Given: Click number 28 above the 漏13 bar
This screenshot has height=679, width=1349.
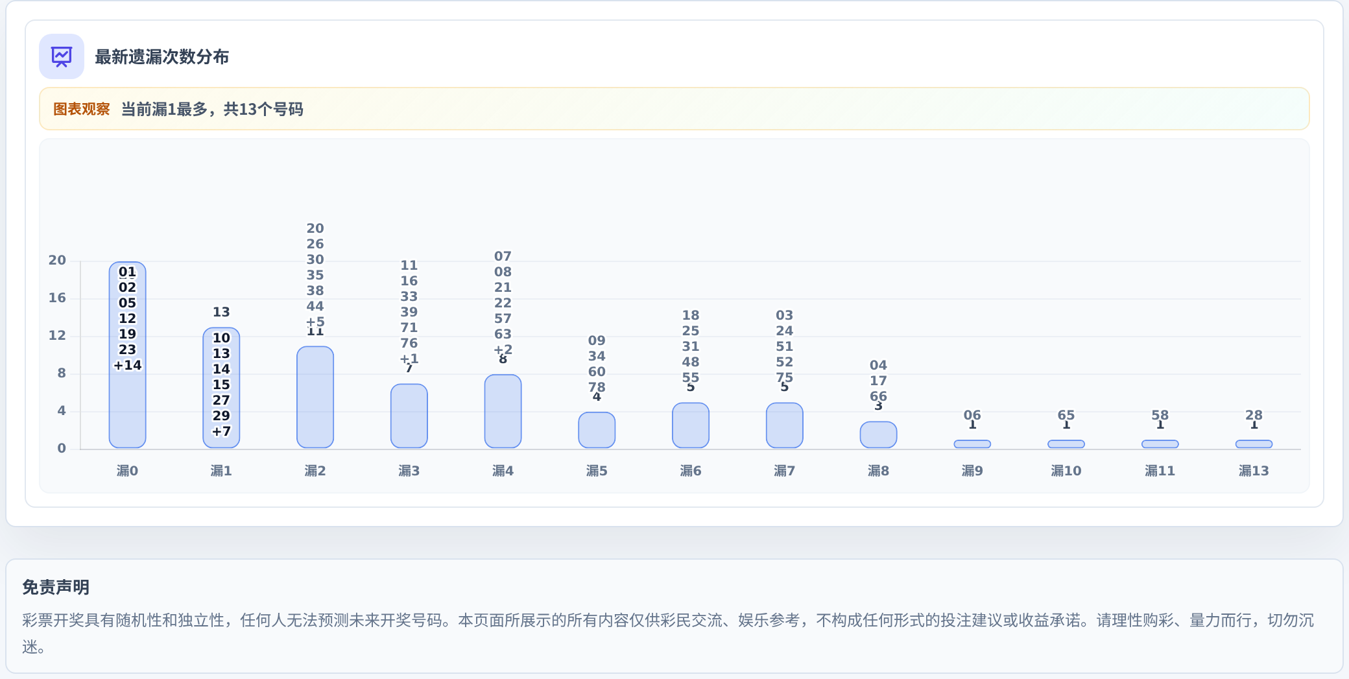Looking at the screenshot, I should tap(1254, 415).
